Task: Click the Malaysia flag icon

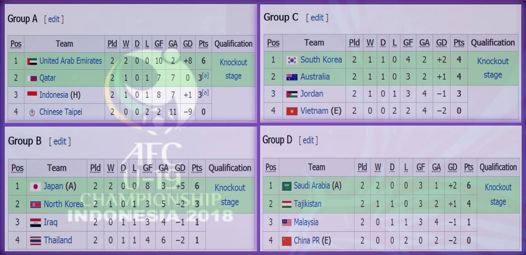Action: [x=287, y=223]
